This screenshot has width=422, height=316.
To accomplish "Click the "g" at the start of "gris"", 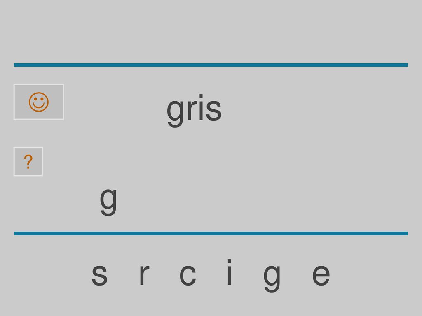I will tap(175, 113).
